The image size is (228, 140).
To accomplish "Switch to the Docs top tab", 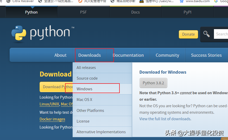I will [136, 12].
